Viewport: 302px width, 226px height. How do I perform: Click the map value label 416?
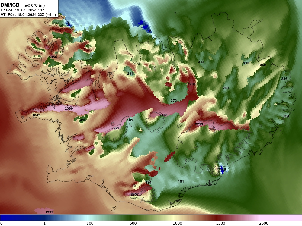tap(83, 120)
